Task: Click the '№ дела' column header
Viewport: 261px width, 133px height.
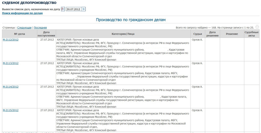Action: click(x=20, y=33)
